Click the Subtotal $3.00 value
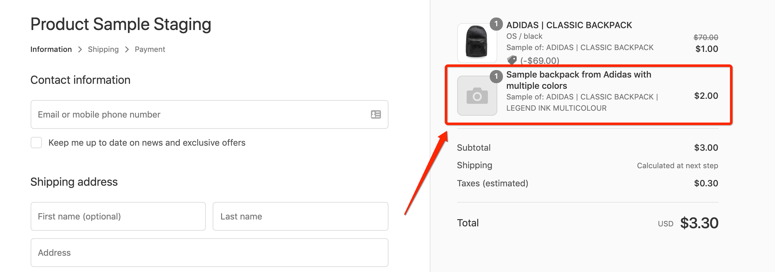This screenshot has width=775, height=272. pos(706,148)
